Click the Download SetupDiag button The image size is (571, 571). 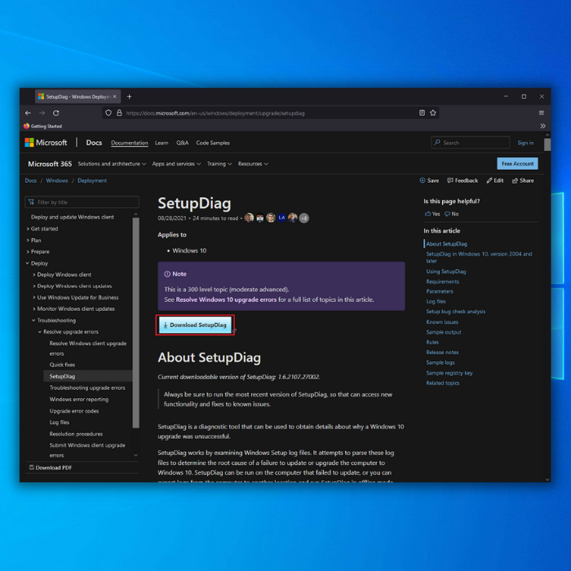tap(195, 325)
